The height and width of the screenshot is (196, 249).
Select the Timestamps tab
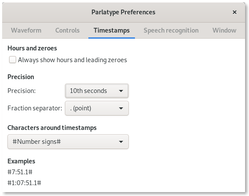(111, 30)
